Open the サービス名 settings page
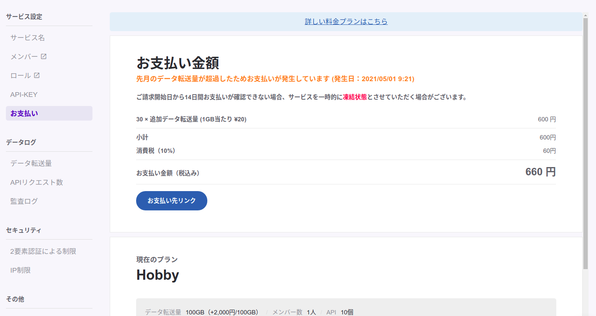Image resolution: width=596 pixels, height=316 pixels. (x=28, y=38)
